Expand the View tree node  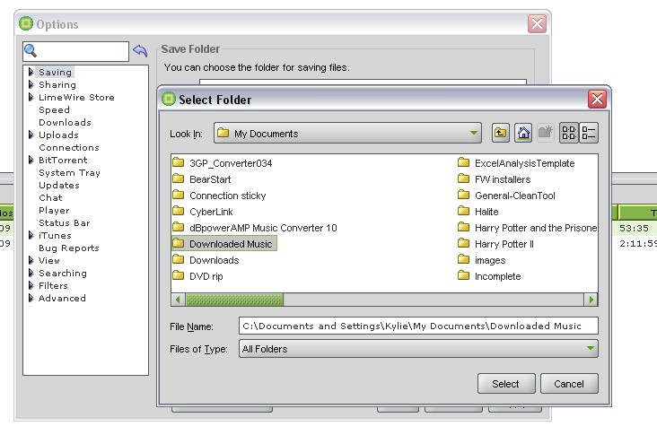click(x=31, y=260)
